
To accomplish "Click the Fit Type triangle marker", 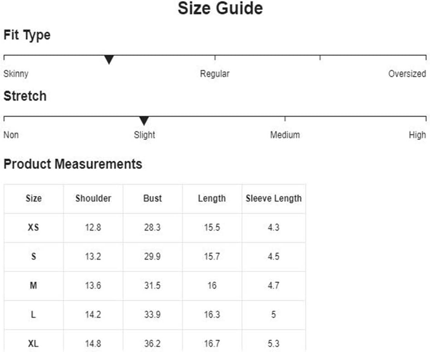I will click(109, 59).
